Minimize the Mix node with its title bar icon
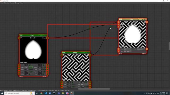The image size is (170, 95). click(x=139, y=19)
